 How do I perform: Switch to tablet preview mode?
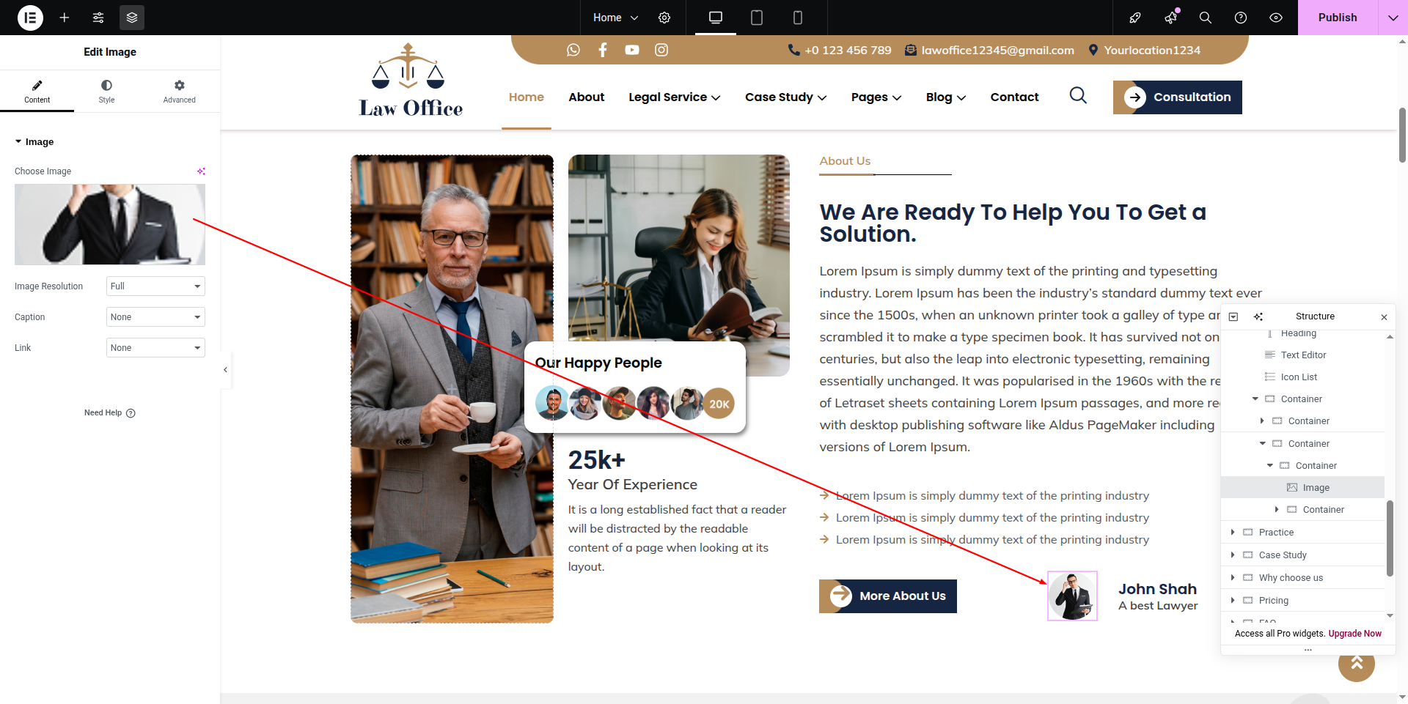click(757, 18)
